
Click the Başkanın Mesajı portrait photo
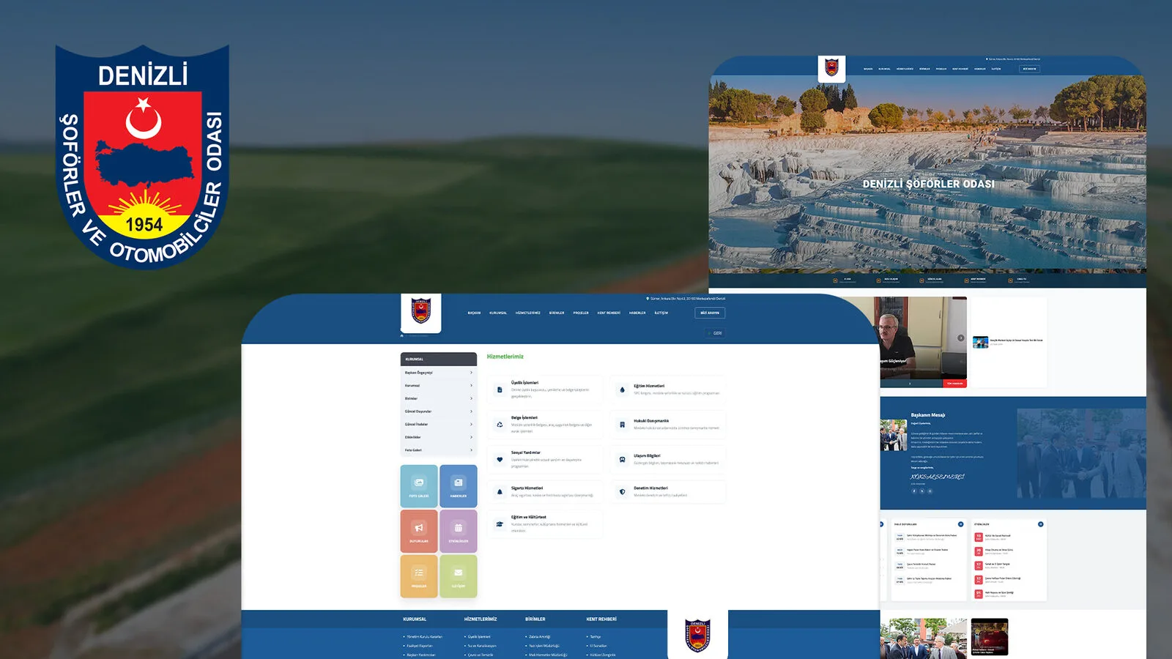click(x=894, y=435)
